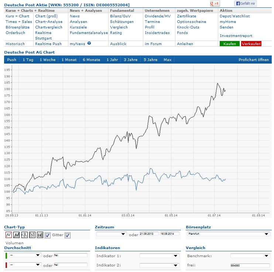The height and width of the screenshot is (272, 274).
Task: Open the Chartvergleich link
Action: click(49, 27)
